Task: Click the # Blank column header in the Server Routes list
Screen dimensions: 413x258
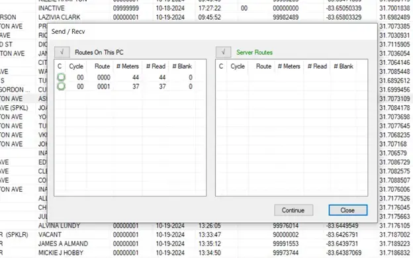Action: tap(344, 66)
